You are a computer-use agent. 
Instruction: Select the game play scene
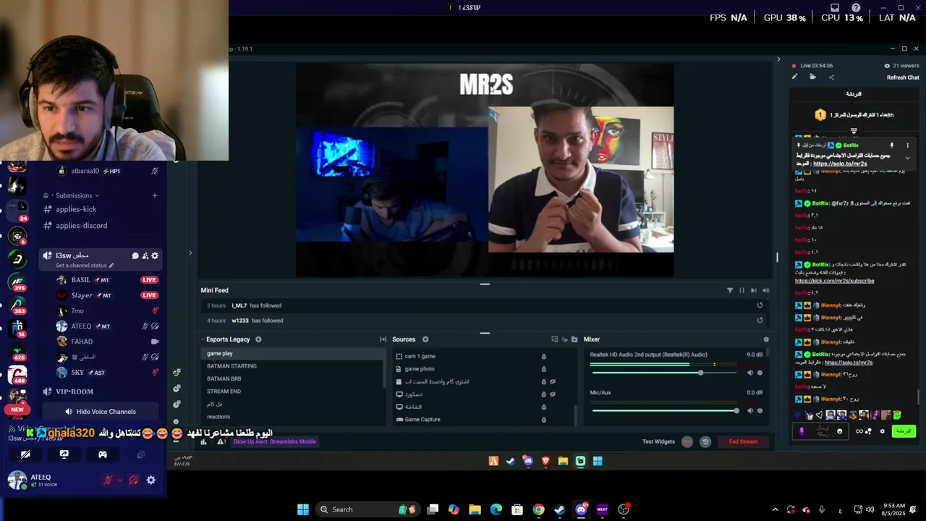pos(293,353)
